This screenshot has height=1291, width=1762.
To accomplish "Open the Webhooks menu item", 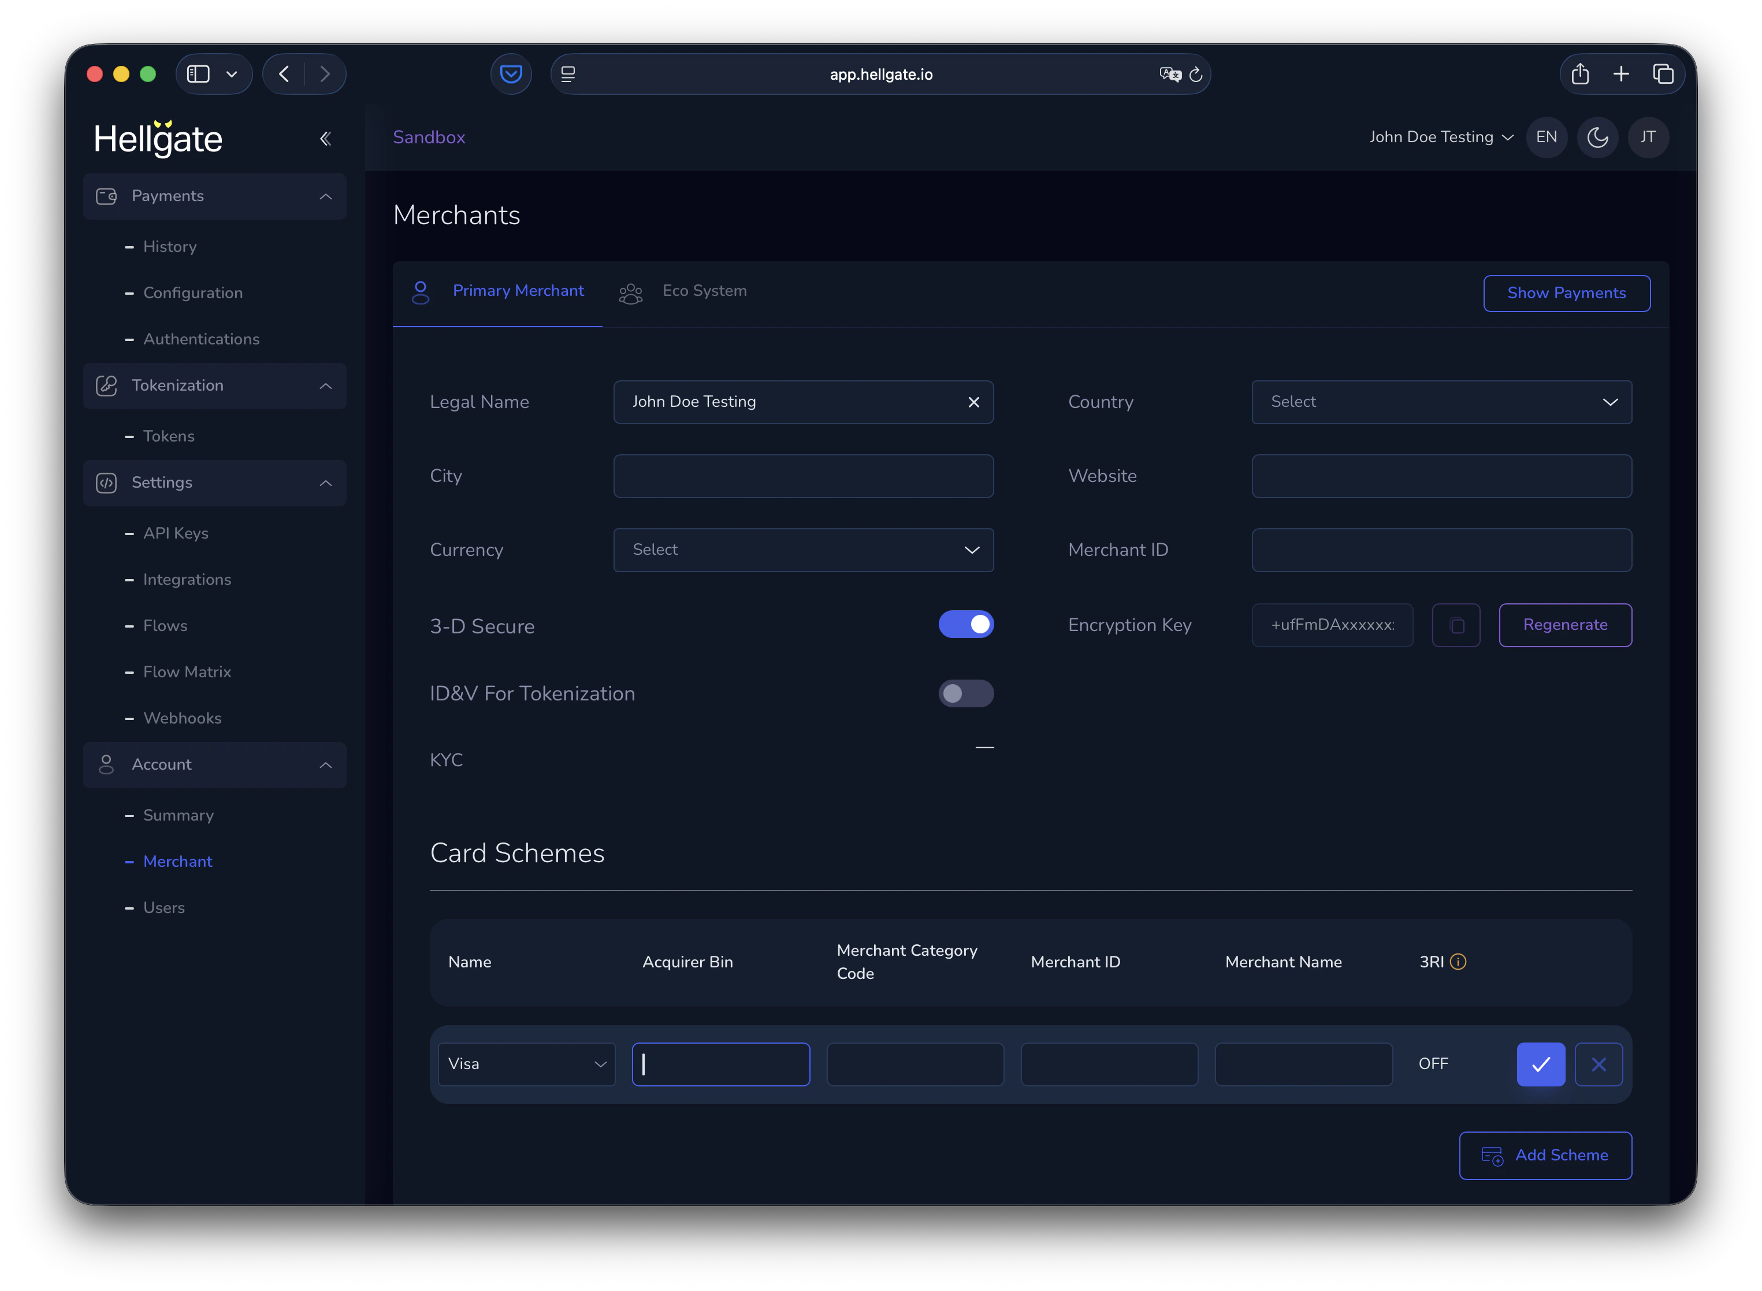I will point(182,718).
